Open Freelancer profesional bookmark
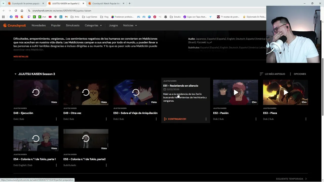 pyautogui.click(x=122, y=17)
